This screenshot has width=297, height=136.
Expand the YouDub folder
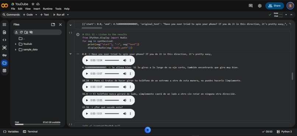pos(15,44)
